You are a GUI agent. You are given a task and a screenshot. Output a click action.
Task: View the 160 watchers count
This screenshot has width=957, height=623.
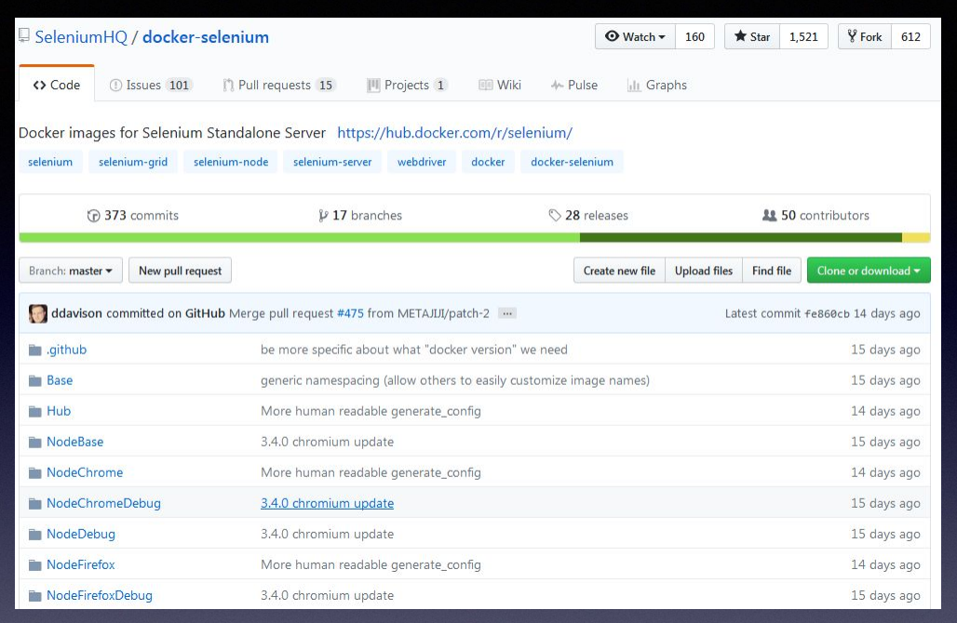pos(694,36)
